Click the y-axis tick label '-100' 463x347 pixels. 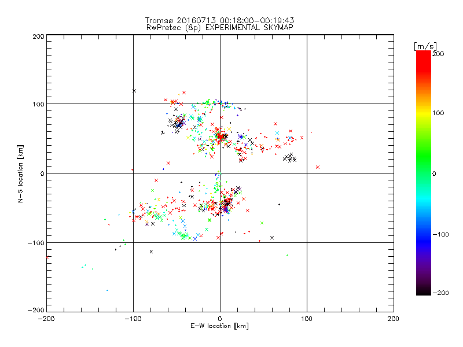click(x=36, y=243)
